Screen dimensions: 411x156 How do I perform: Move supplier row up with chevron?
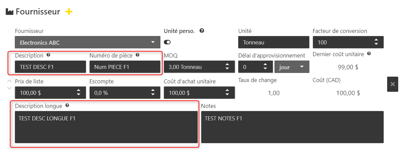click(9, 81)
